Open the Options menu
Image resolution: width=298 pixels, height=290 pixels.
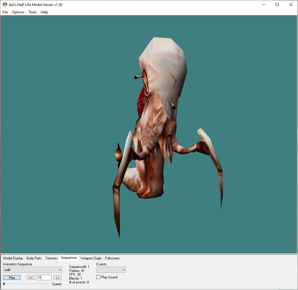click(18, 12)
